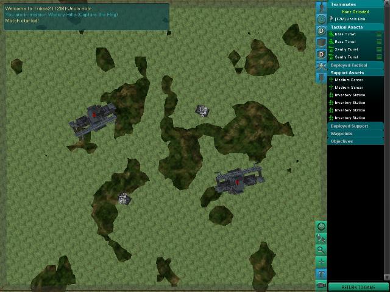Select the upper Sentry Turret entry
The image size is (390, 292).
(355, 49)
